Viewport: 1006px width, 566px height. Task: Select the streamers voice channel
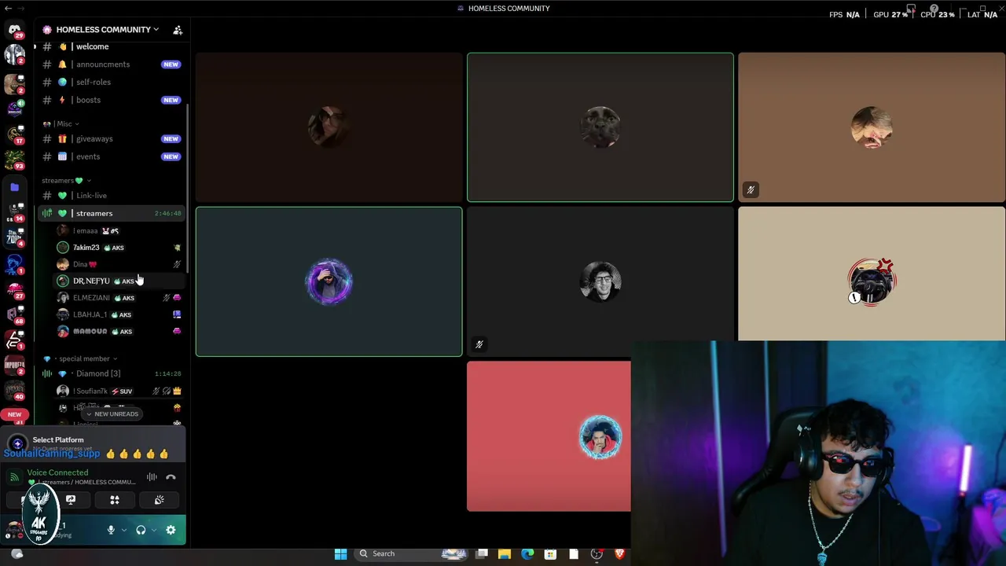[111, 213]
